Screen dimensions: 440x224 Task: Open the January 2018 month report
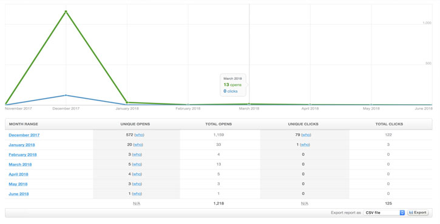click(22, 145)
